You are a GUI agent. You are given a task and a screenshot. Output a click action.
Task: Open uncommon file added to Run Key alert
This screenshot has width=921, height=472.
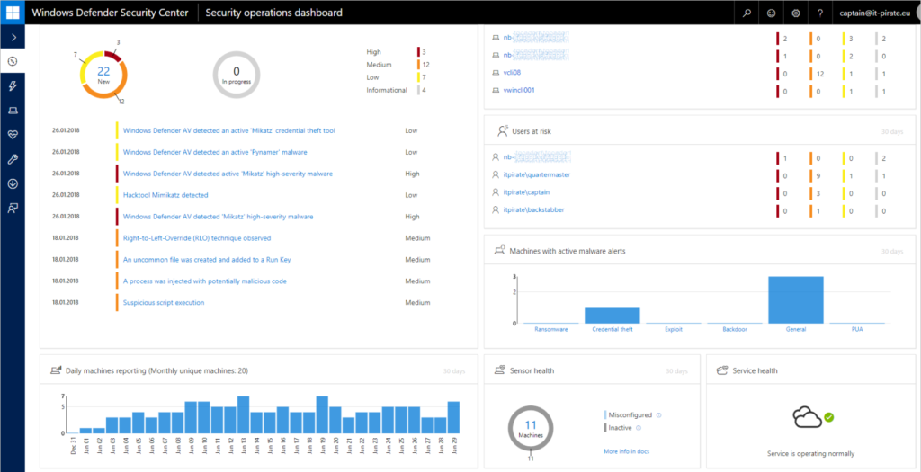(207, 260)
